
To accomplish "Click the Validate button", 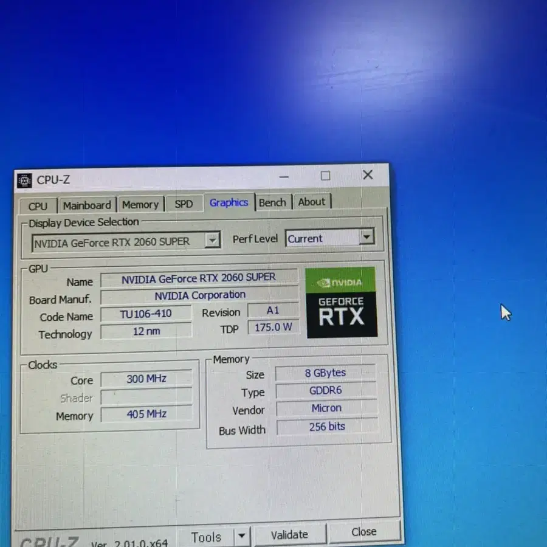I will pyautogui.click(x=289, y=534).
